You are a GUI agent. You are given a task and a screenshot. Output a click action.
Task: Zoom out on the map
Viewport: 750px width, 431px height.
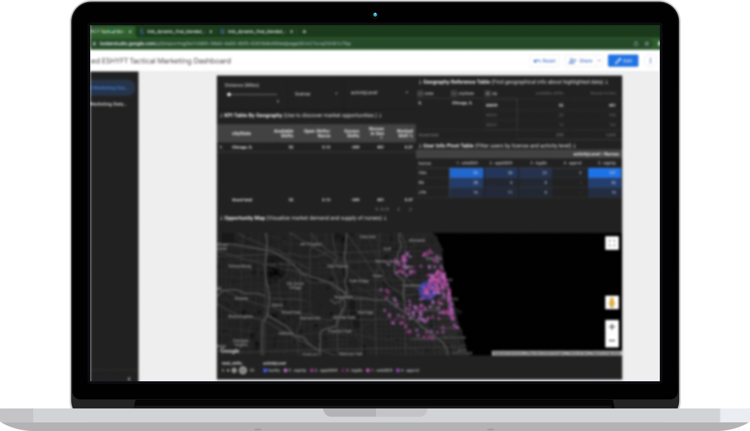tap(612, 341)
